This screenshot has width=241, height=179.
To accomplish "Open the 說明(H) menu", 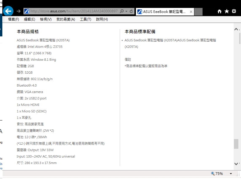I will tap(102, 19).
